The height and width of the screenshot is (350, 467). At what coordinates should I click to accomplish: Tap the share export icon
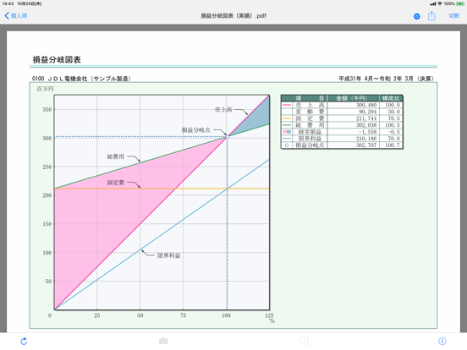pos(431,16)
